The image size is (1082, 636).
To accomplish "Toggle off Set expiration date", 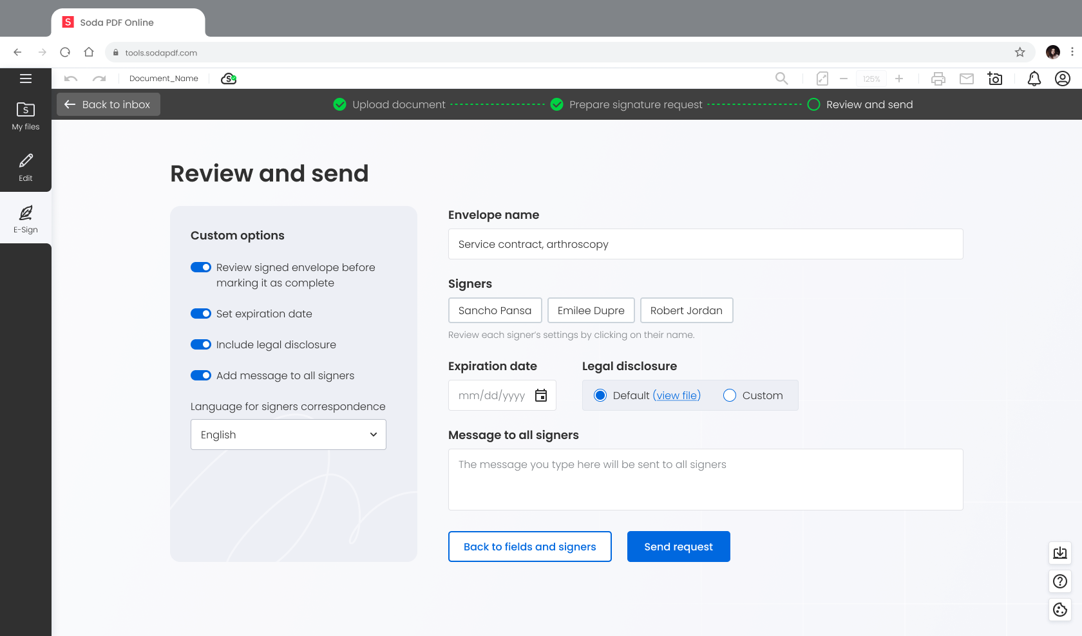I will 201,313.
